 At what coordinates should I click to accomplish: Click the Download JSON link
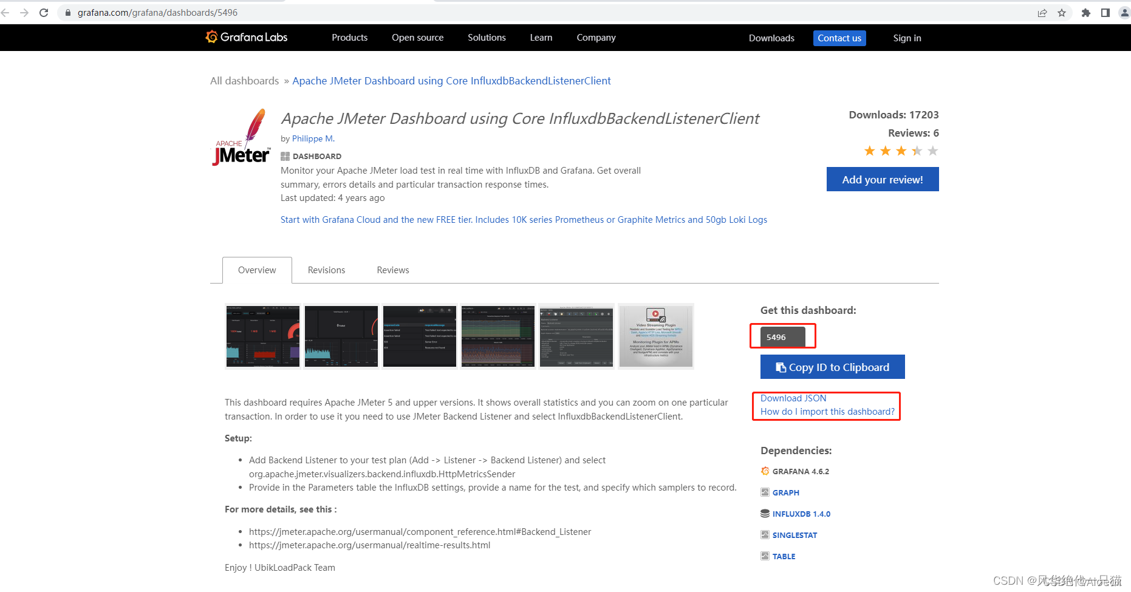793,398
